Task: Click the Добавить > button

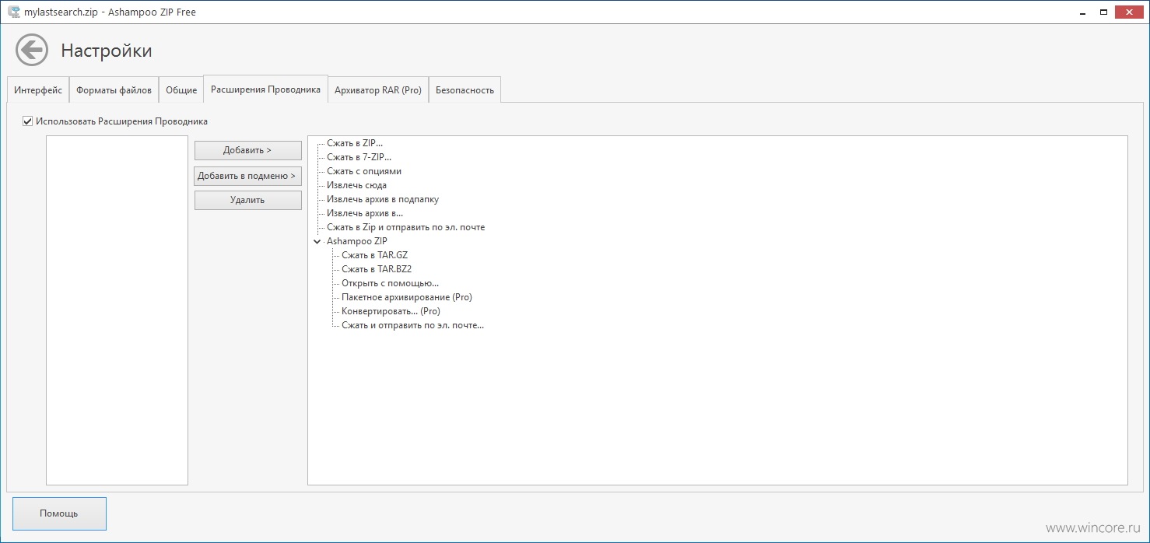Action: click(247, 150)
